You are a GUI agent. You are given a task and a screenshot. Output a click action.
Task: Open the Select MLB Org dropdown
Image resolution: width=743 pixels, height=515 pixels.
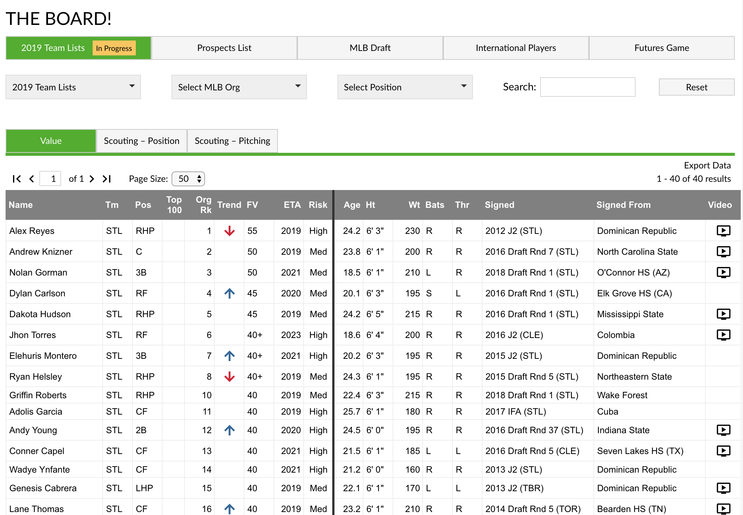pyautogui.click(x=238, y=87)
